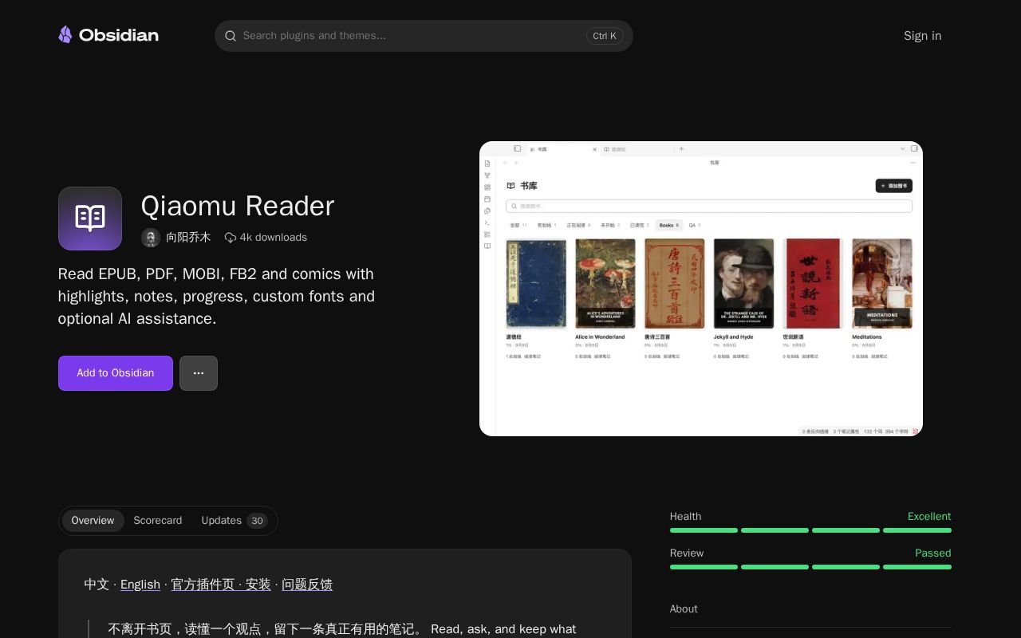Click the Qiaomu Reader title heading

[x=238, y=206]
